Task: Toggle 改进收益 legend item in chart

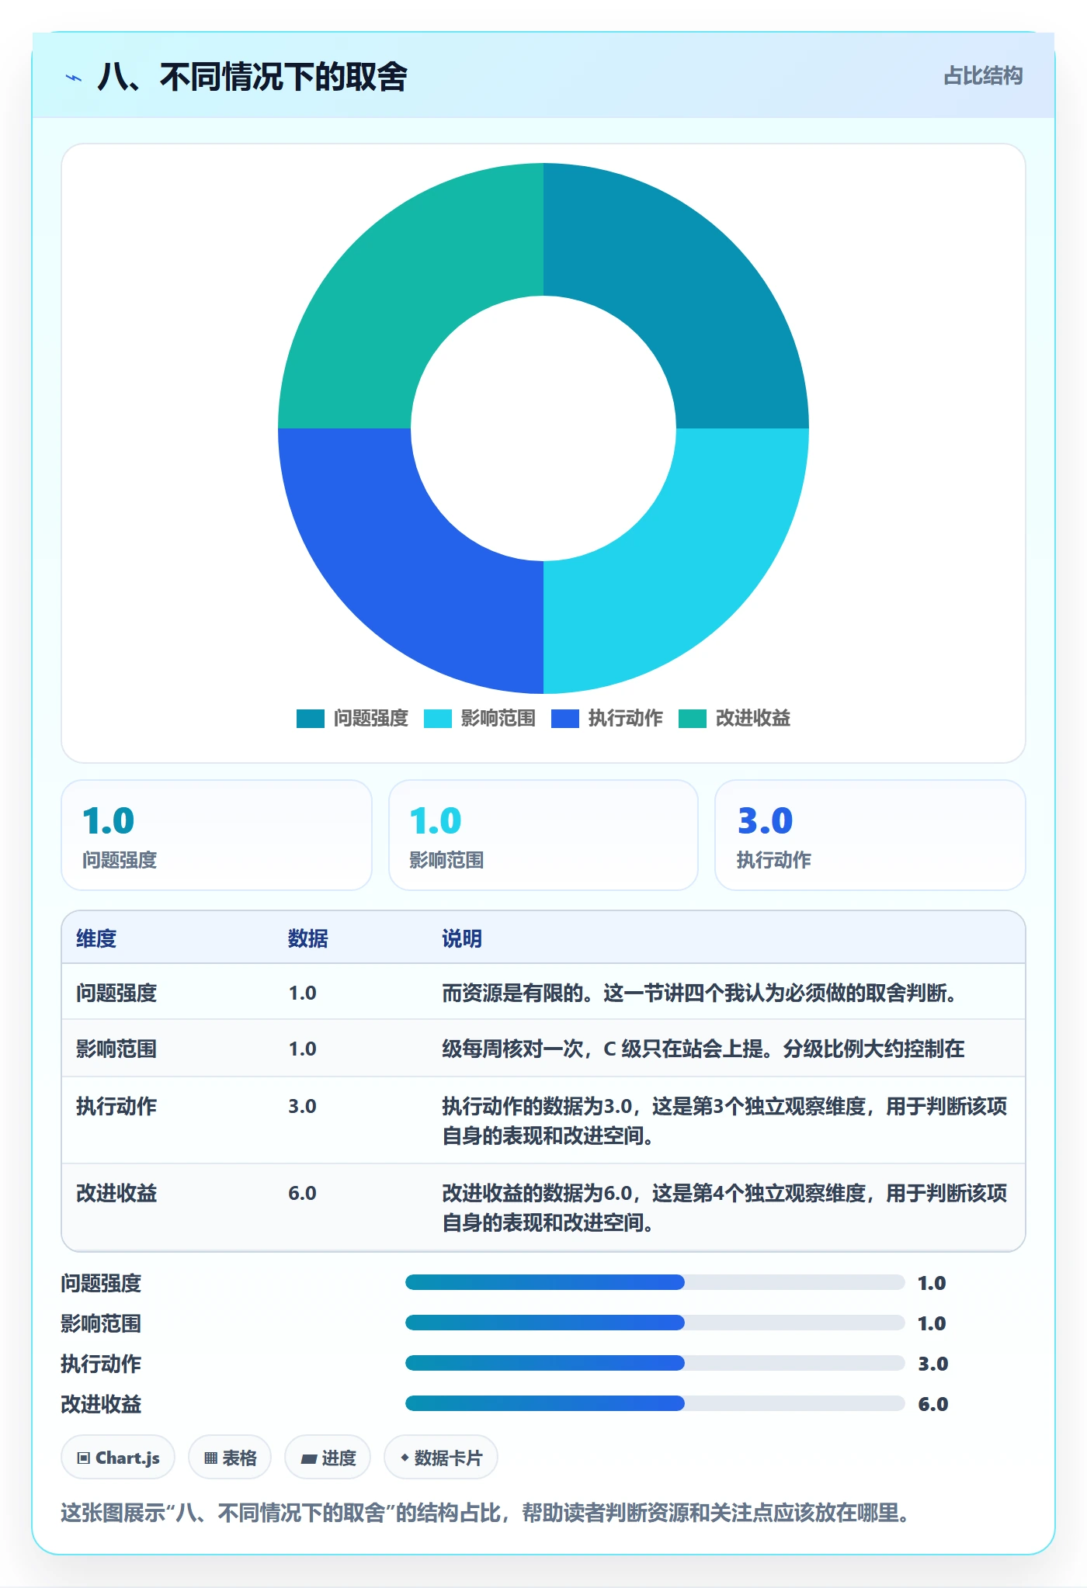Action: (735, 719)
